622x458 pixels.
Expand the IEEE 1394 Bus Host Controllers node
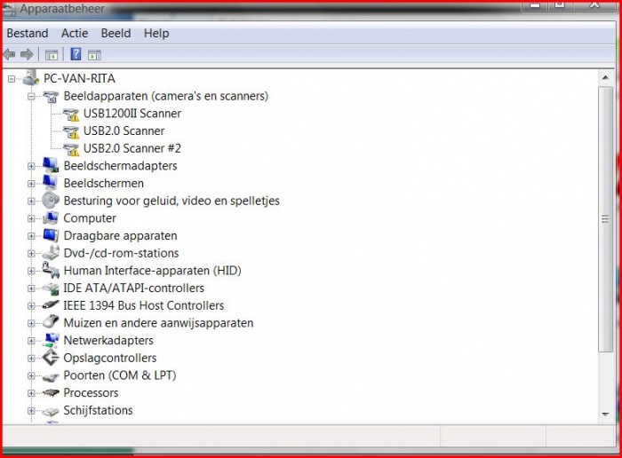click(x=31, y=305)
